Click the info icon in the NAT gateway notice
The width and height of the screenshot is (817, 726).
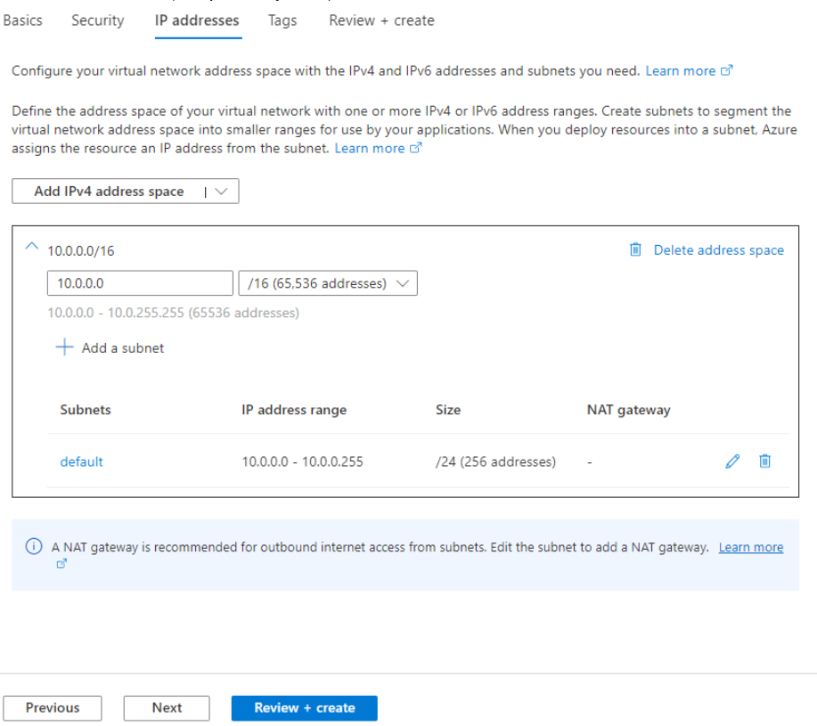34,546
